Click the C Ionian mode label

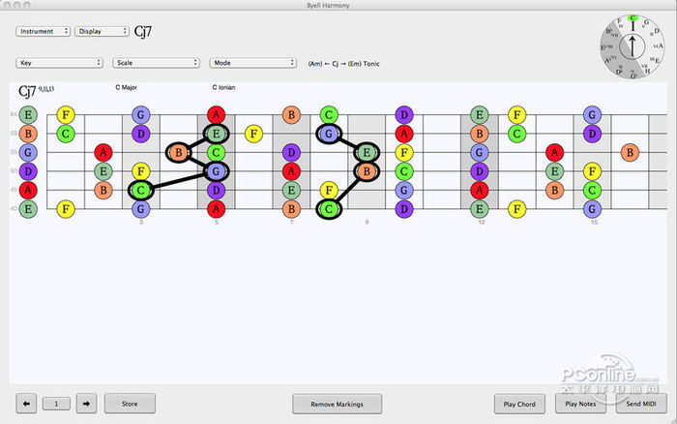click(223, 87)
